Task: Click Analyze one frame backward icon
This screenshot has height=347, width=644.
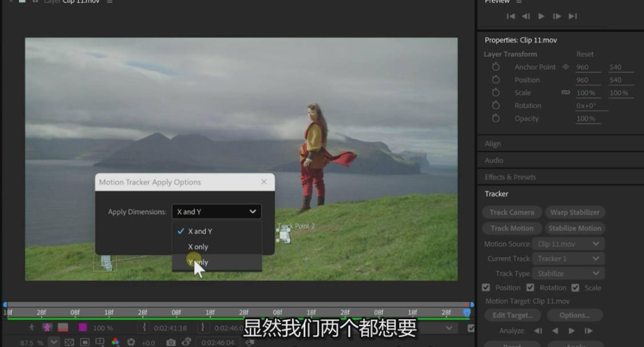Action: coord(555,331)
